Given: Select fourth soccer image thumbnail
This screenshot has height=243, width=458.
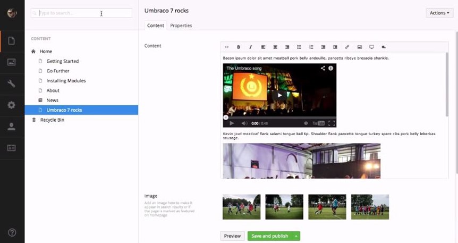Looking at the screenshot, I should click(370, 207).
